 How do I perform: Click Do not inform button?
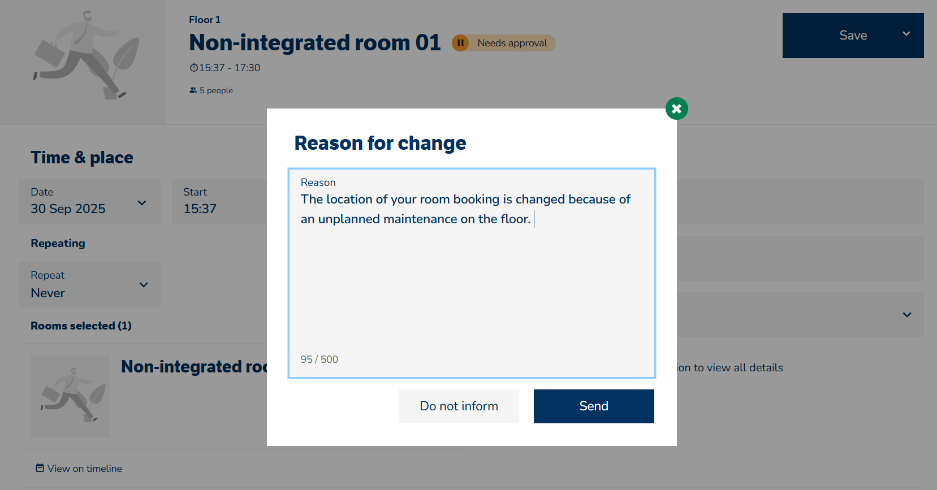tap(459, 406)
